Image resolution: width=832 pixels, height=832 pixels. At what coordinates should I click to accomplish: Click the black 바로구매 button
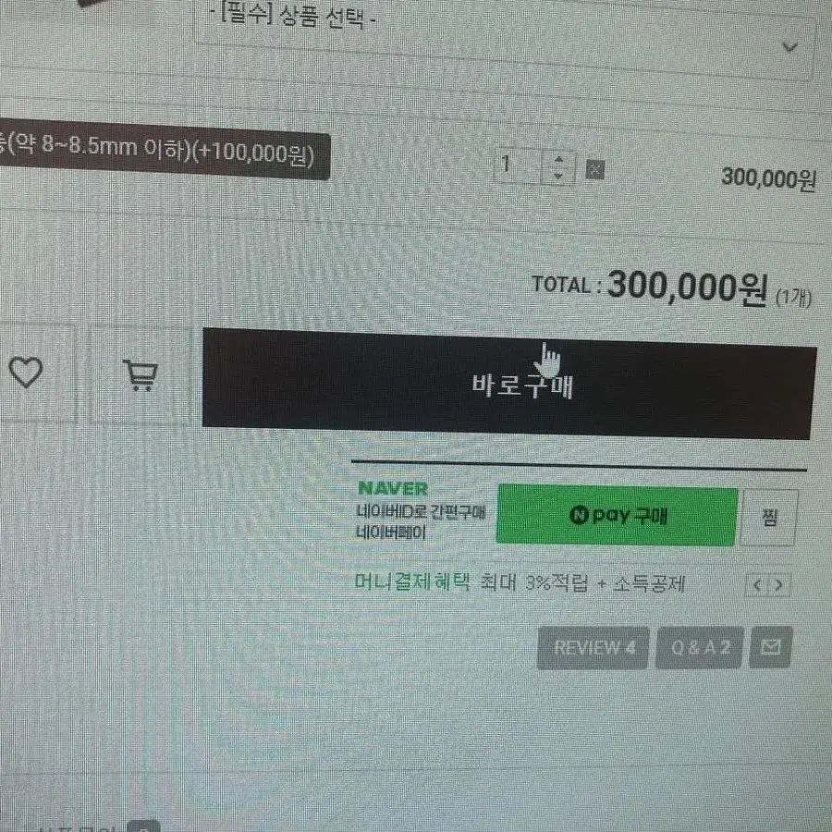pos(508,385)
